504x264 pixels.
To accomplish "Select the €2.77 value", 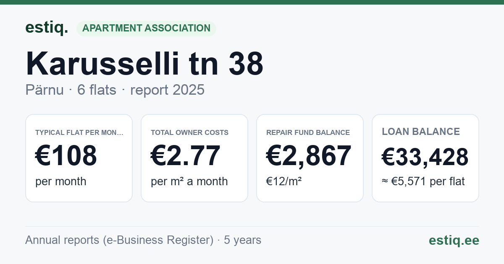I will (x=185, y=155).
